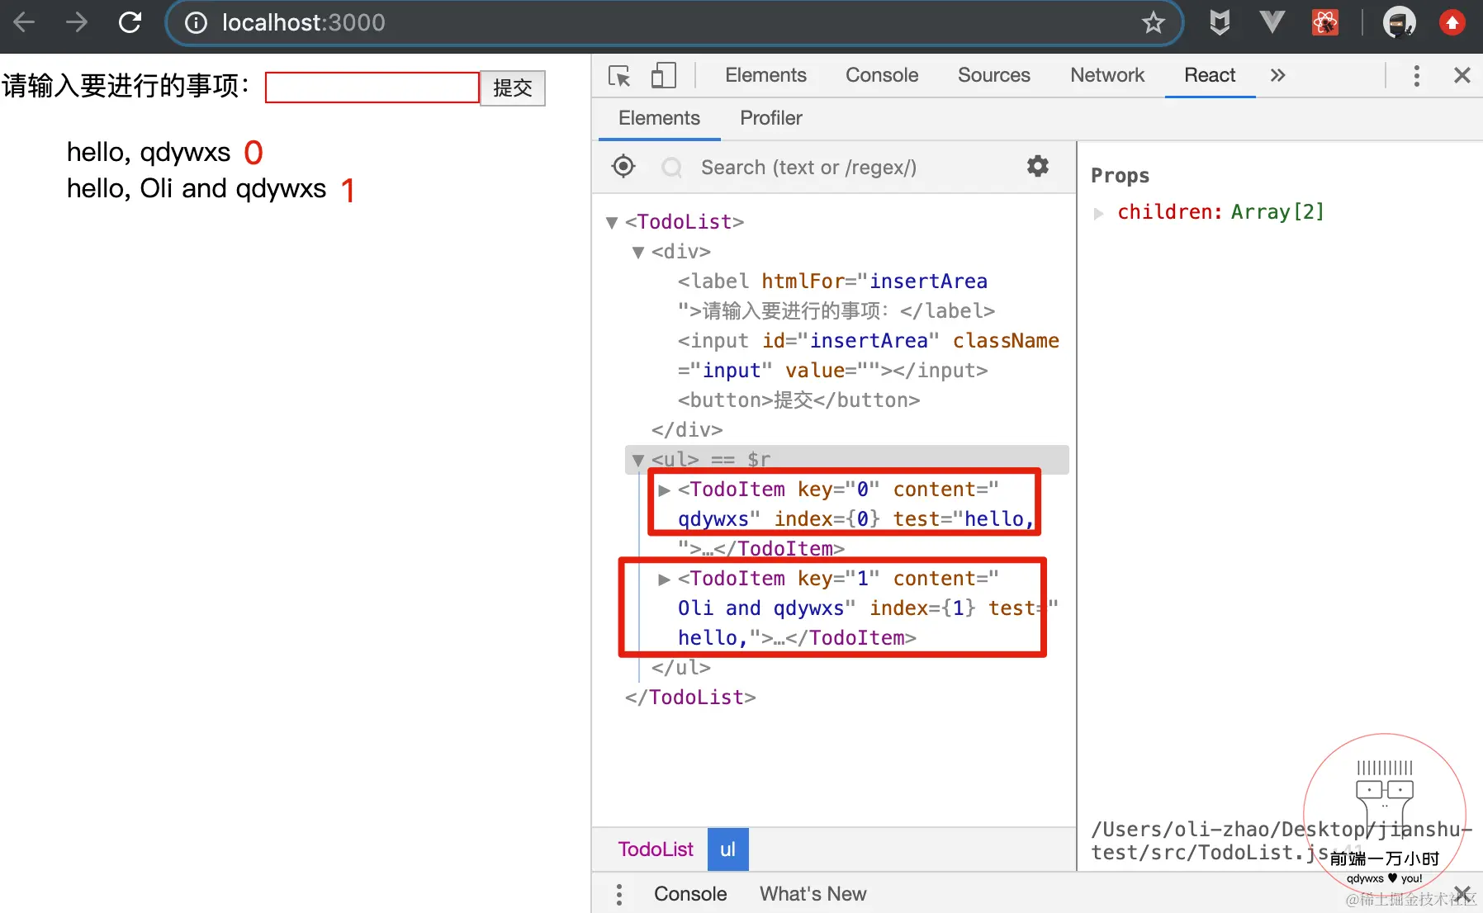Select the closing </div> tag line
1483x913 pixels.
click(687, 430)
